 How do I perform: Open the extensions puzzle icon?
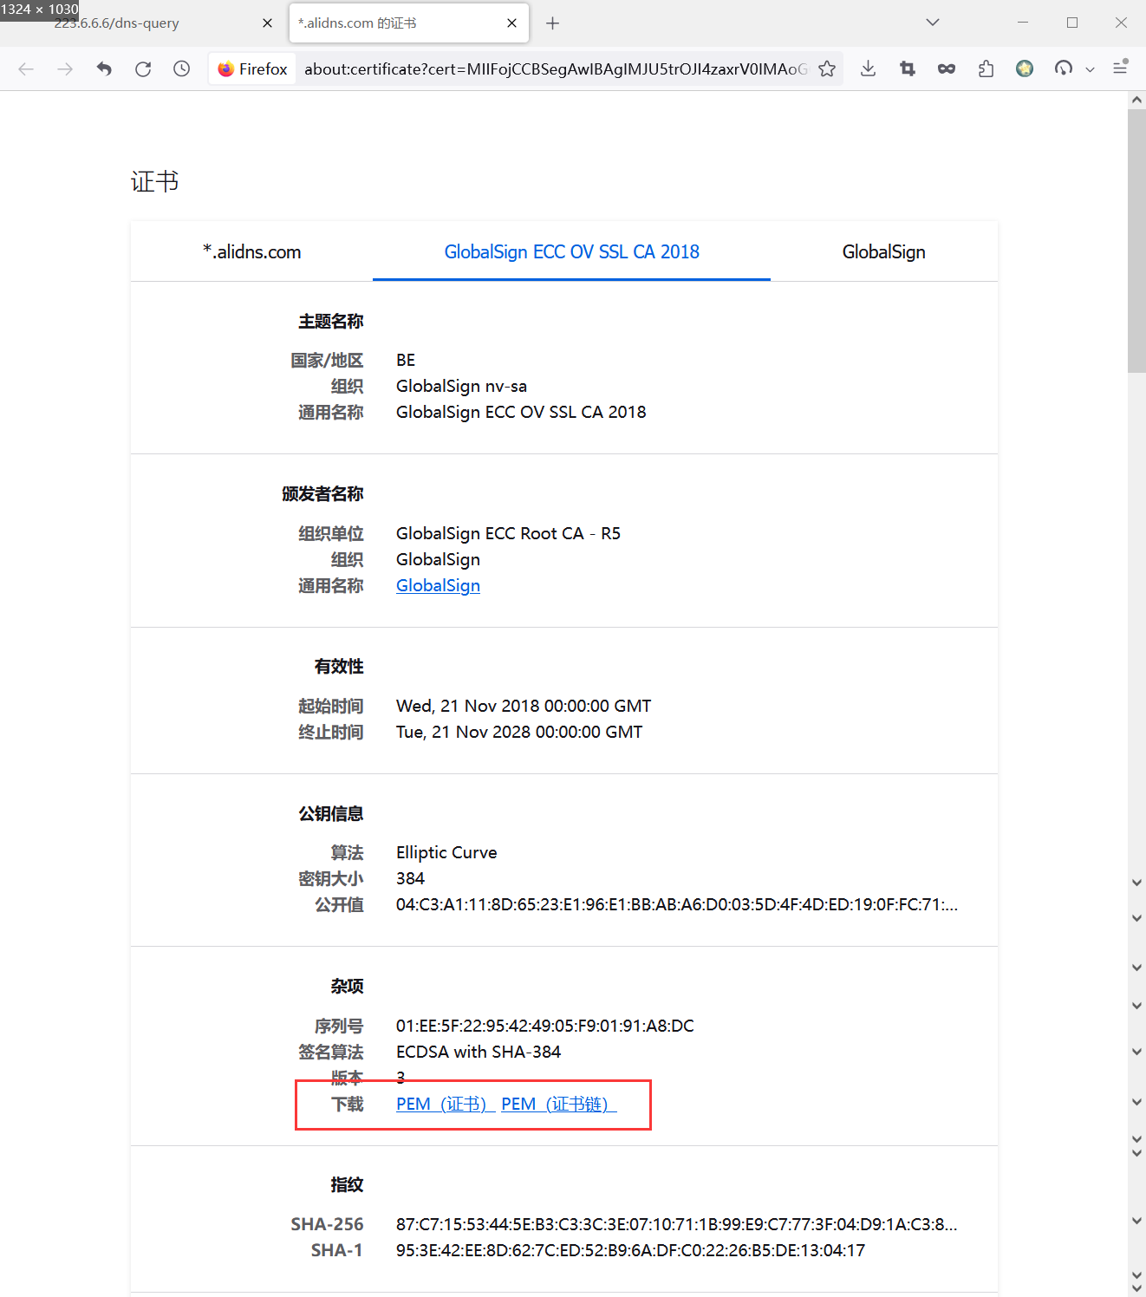986,69
